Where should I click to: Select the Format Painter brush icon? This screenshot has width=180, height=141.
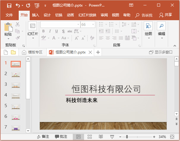pos(18,38)
